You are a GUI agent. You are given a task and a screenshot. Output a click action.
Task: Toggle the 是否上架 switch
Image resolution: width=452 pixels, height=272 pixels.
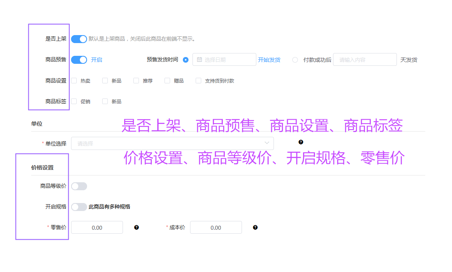(x=79, y=39)
